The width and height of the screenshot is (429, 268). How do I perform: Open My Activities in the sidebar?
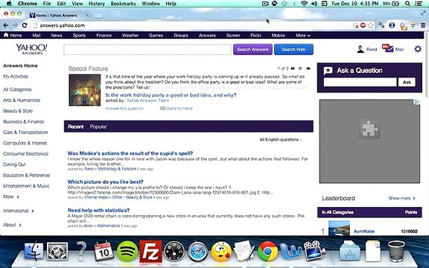click(x=16, y=76)
